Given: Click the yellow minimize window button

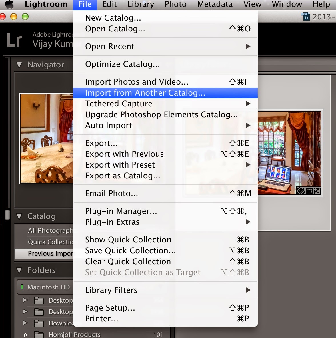Looking at the screenshot, I should pos(13,17).
